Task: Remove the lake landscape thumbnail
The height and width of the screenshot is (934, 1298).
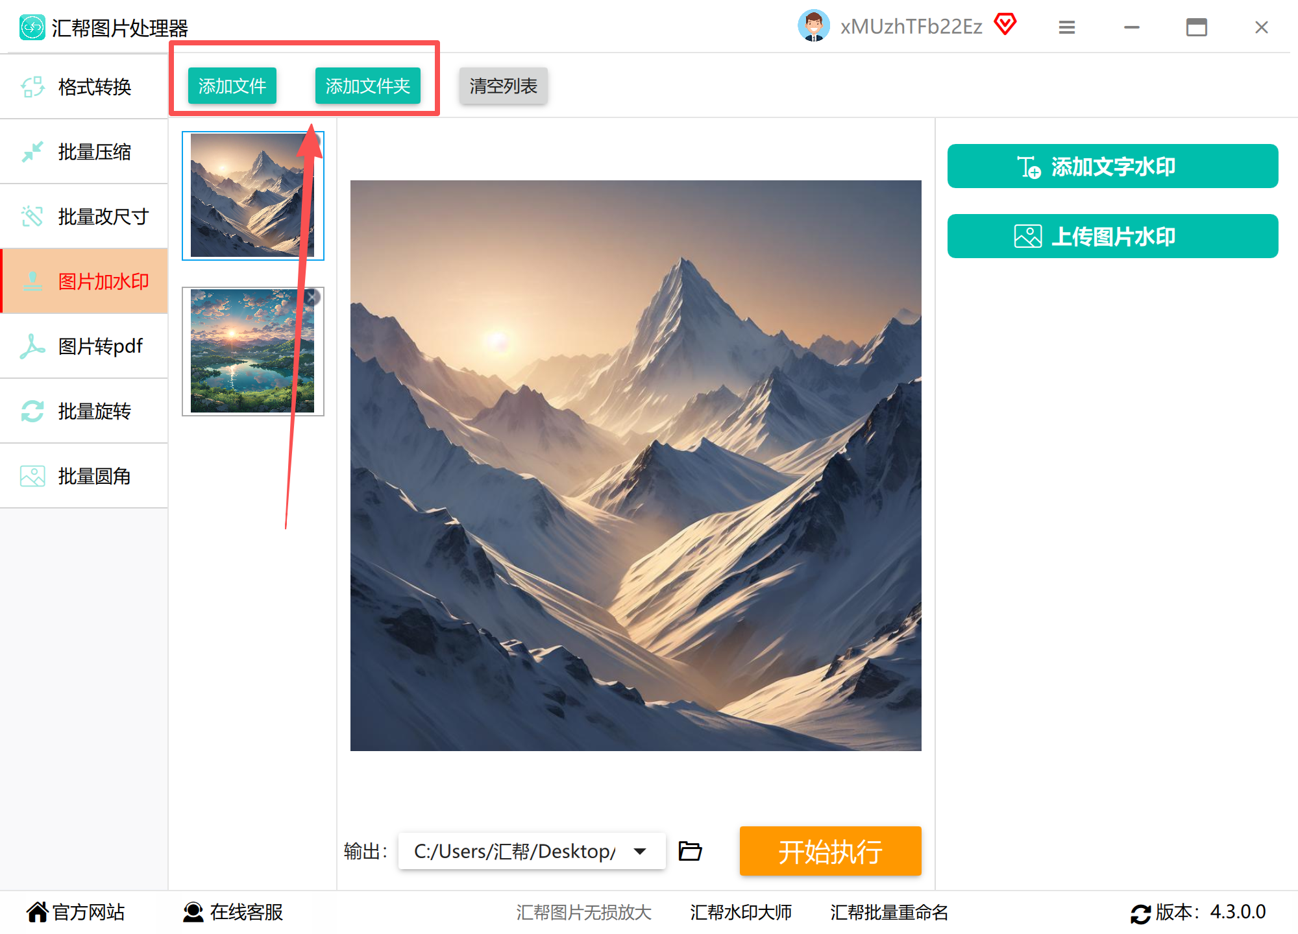Action: point(312,297)
